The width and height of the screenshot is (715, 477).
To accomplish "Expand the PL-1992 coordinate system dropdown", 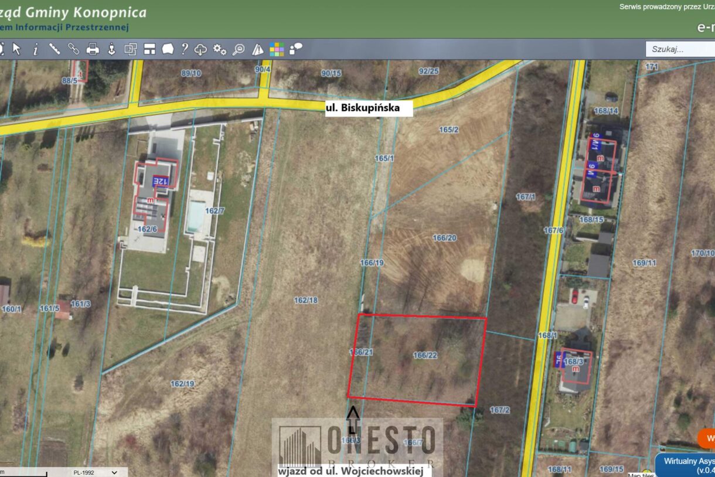I will point(94,472).
